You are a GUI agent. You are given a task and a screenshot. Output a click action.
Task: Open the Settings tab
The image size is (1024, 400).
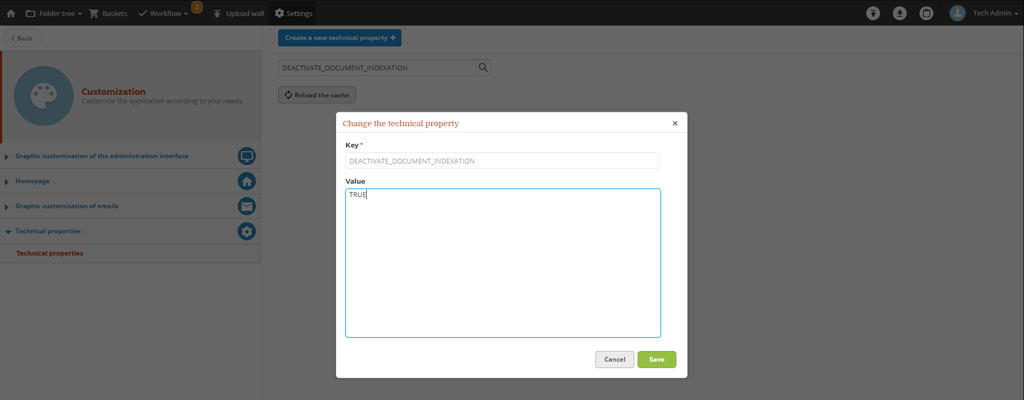294,13
